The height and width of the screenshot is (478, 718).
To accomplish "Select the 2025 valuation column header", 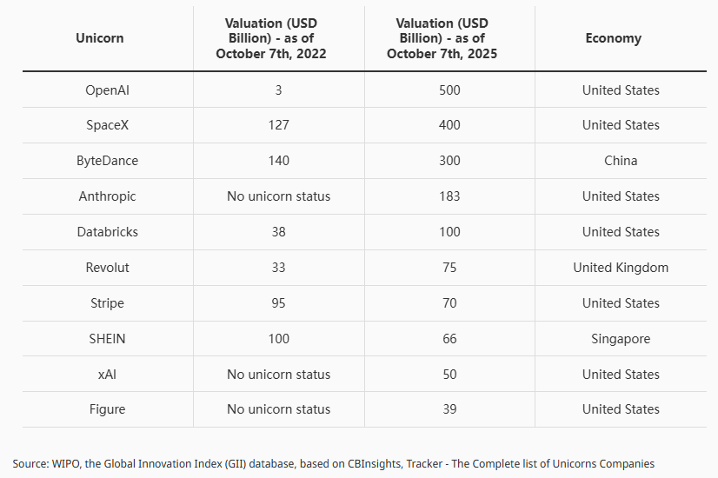I will [x=449, y=38].
